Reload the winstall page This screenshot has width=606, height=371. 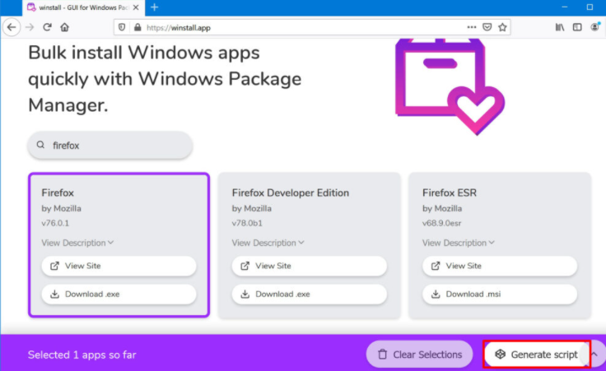pyautogui.click(x=47, y=27)
